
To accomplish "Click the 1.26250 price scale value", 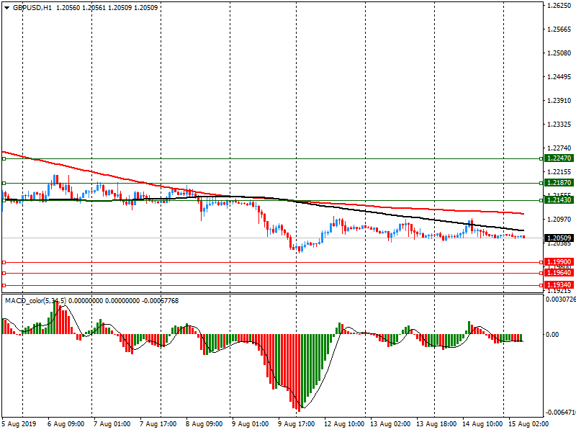I will 559,6.
